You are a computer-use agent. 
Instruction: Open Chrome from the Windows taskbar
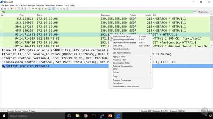pyautogui.click(x=86, y=116)
